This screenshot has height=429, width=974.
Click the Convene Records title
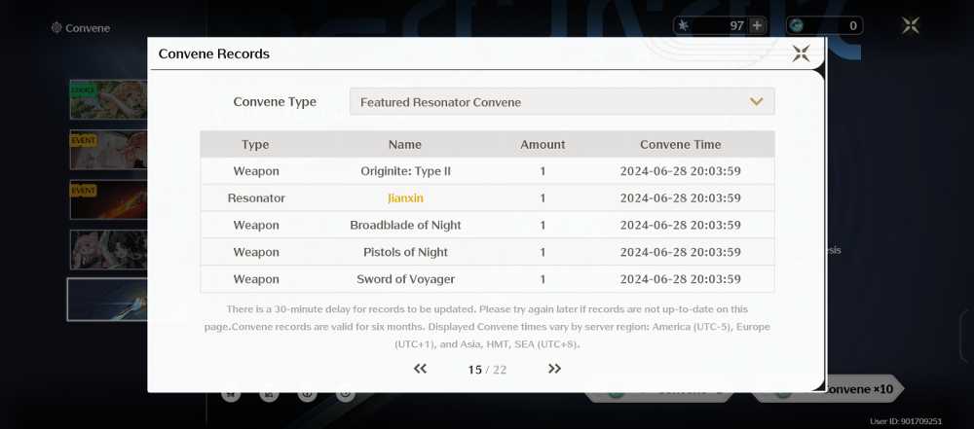(213, 54)
